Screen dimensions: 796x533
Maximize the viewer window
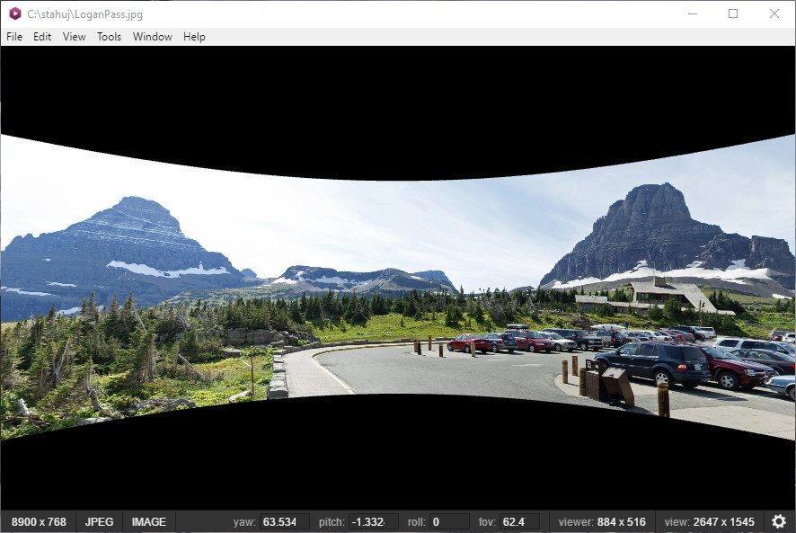733,13
